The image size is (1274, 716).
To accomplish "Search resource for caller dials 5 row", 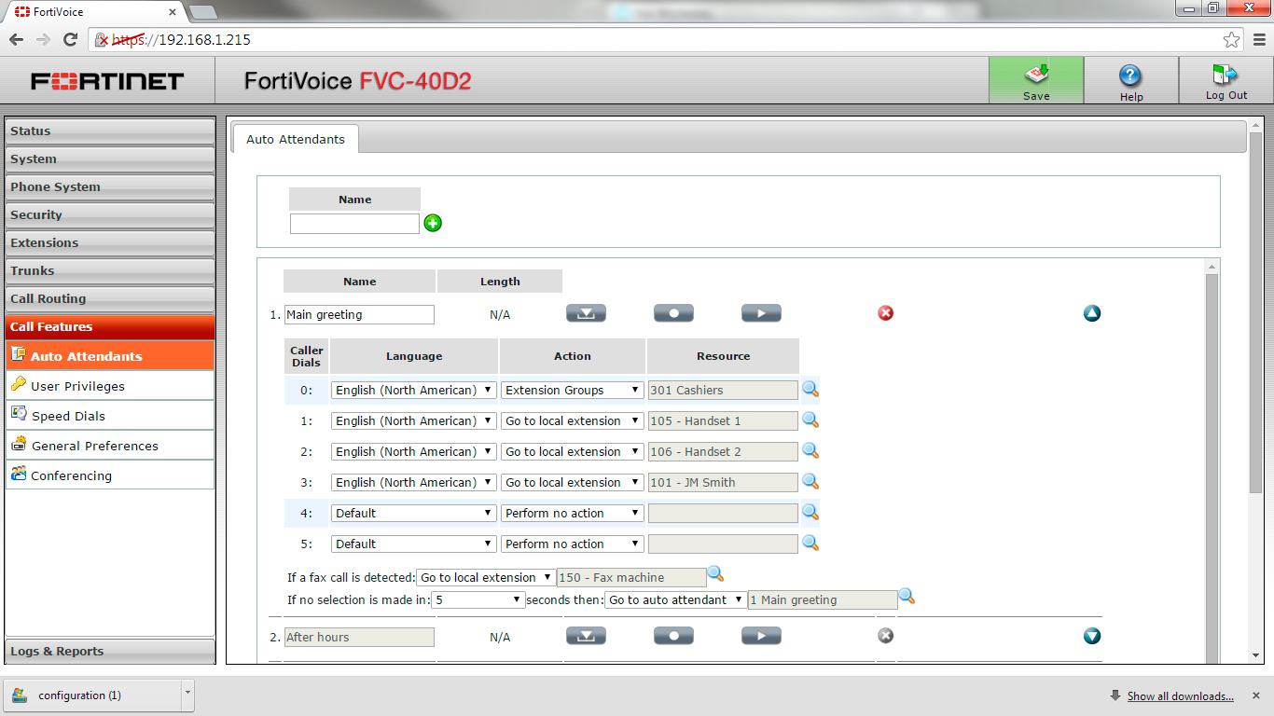I will click(x=810, y=543).
